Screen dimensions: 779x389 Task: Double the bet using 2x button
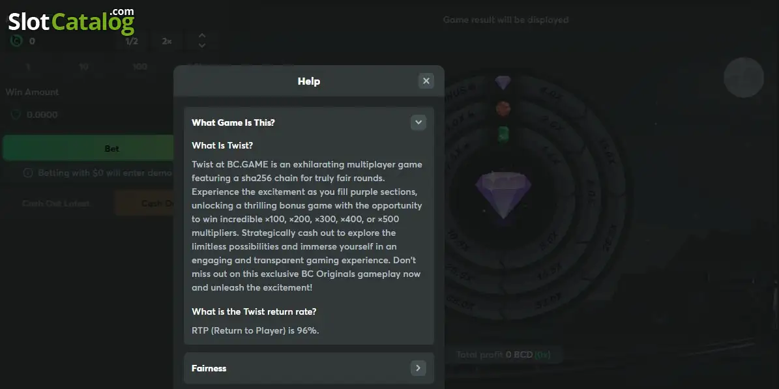(x=167, y=41)
